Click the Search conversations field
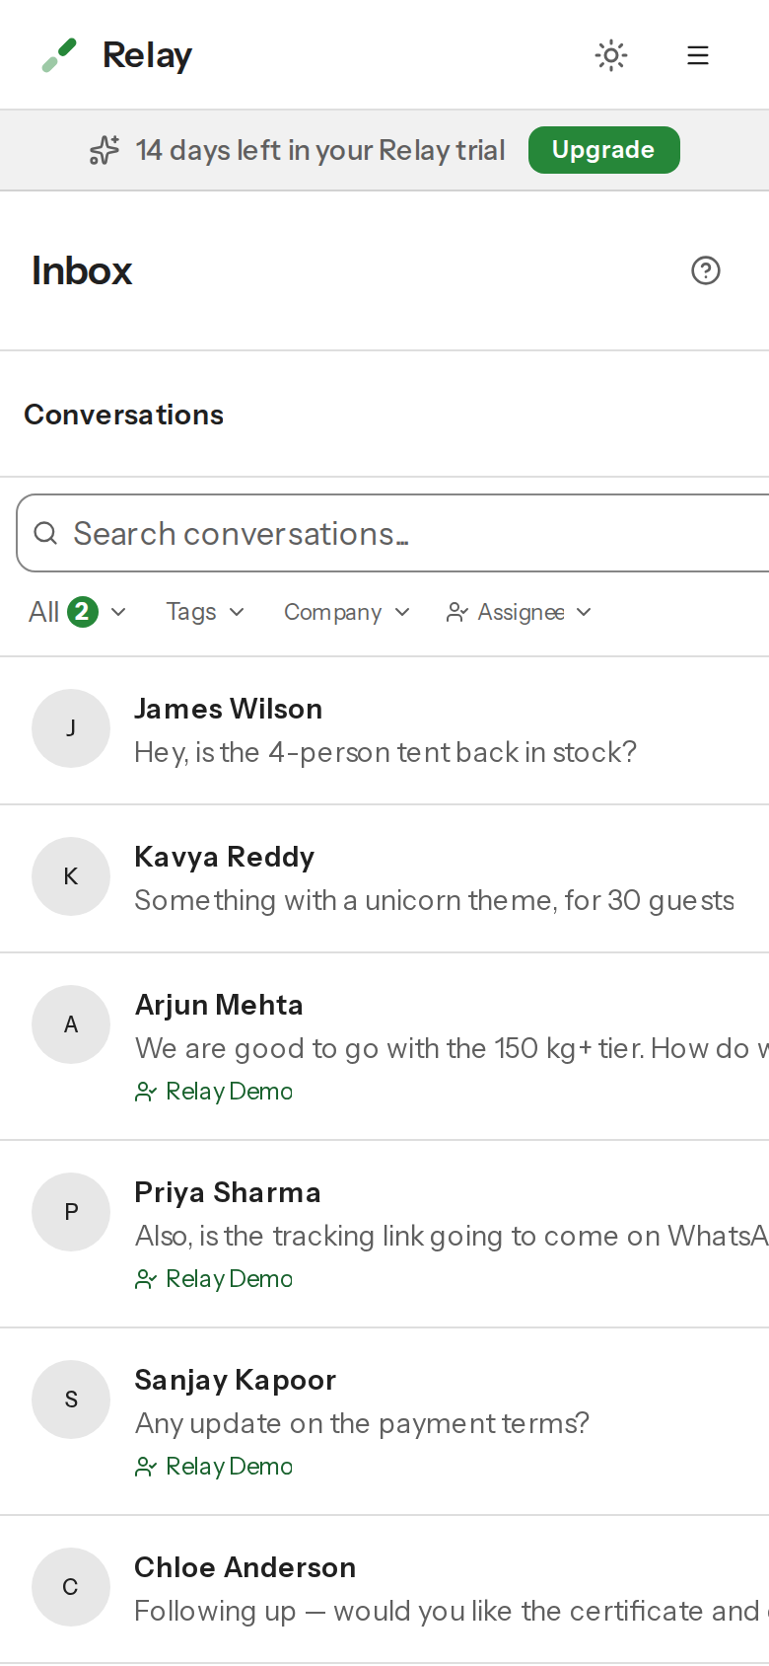The height and width of the screenshot is (1666, 769). (392, 533)
